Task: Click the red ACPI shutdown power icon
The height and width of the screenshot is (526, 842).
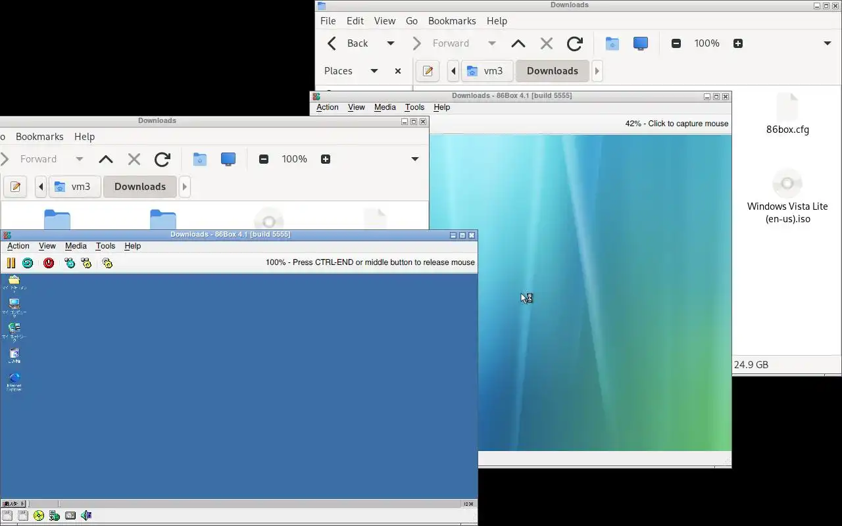Action: point(49,263)
